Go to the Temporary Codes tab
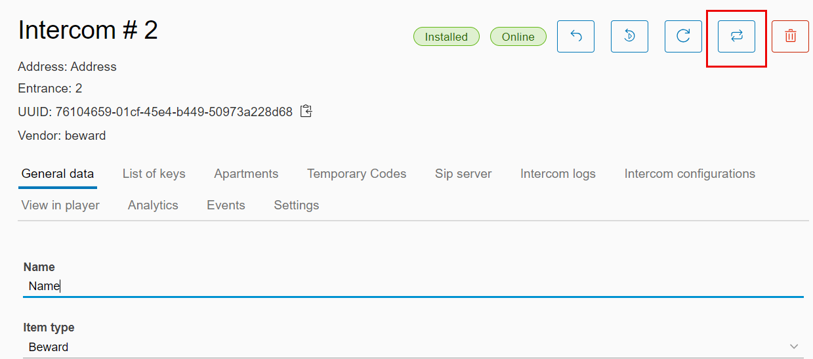The width and height of the screenshot is (813, 359). (356, 174)
